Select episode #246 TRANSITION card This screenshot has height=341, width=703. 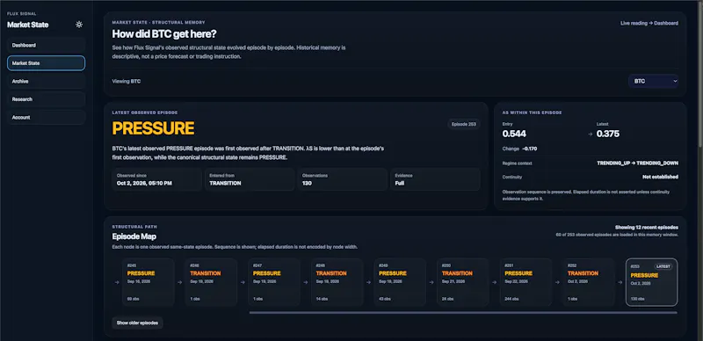pyautogui.click(x=211, y=282)
